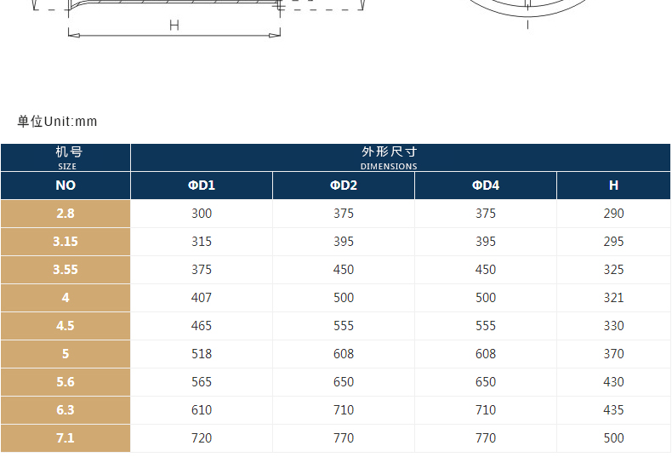Click ΦD2 value '770' in row 7.1
This screenshot has width=672, height=457.
344,438
